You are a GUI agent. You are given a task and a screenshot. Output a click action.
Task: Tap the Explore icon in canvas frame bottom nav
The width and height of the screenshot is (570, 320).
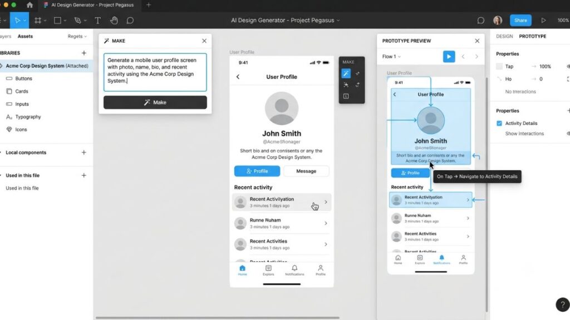268,270
